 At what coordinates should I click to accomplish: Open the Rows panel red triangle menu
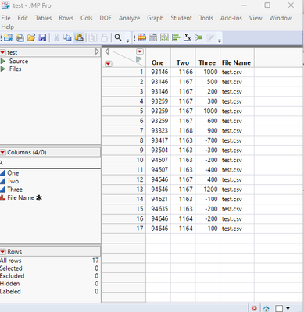(x=2, y=252)
